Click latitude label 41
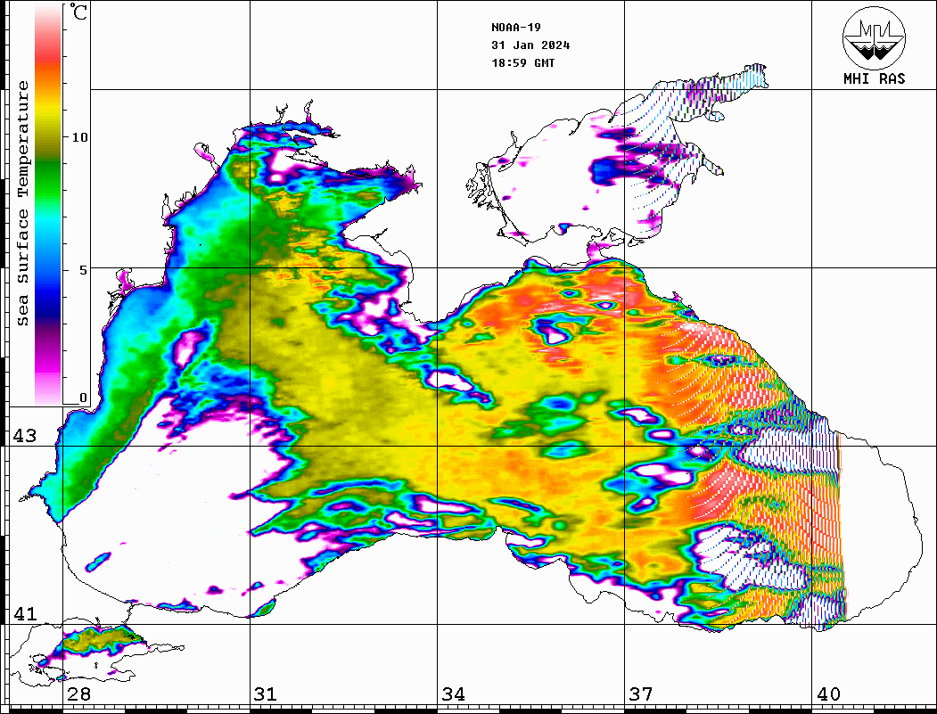The height and width of the screenshot is (714, 937). [25, 613]
